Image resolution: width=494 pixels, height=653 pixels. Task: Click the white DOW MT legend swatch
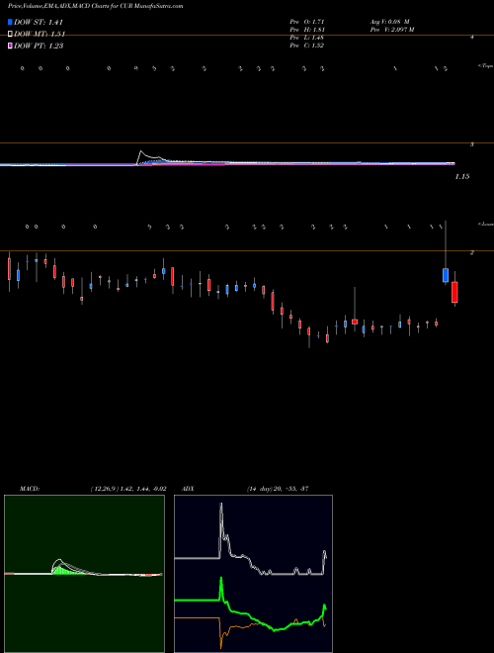point(11,35)
